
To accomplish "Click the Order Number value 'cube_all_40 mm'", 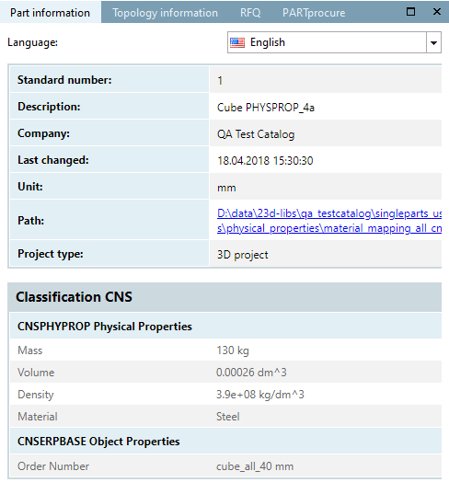I will click(255, 466).
